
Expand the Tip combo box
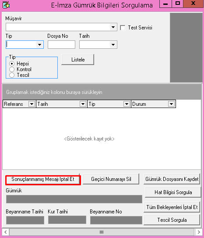pos(40,45)
